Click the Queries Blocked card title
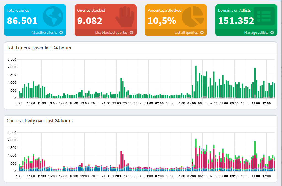 coord(91,10)
